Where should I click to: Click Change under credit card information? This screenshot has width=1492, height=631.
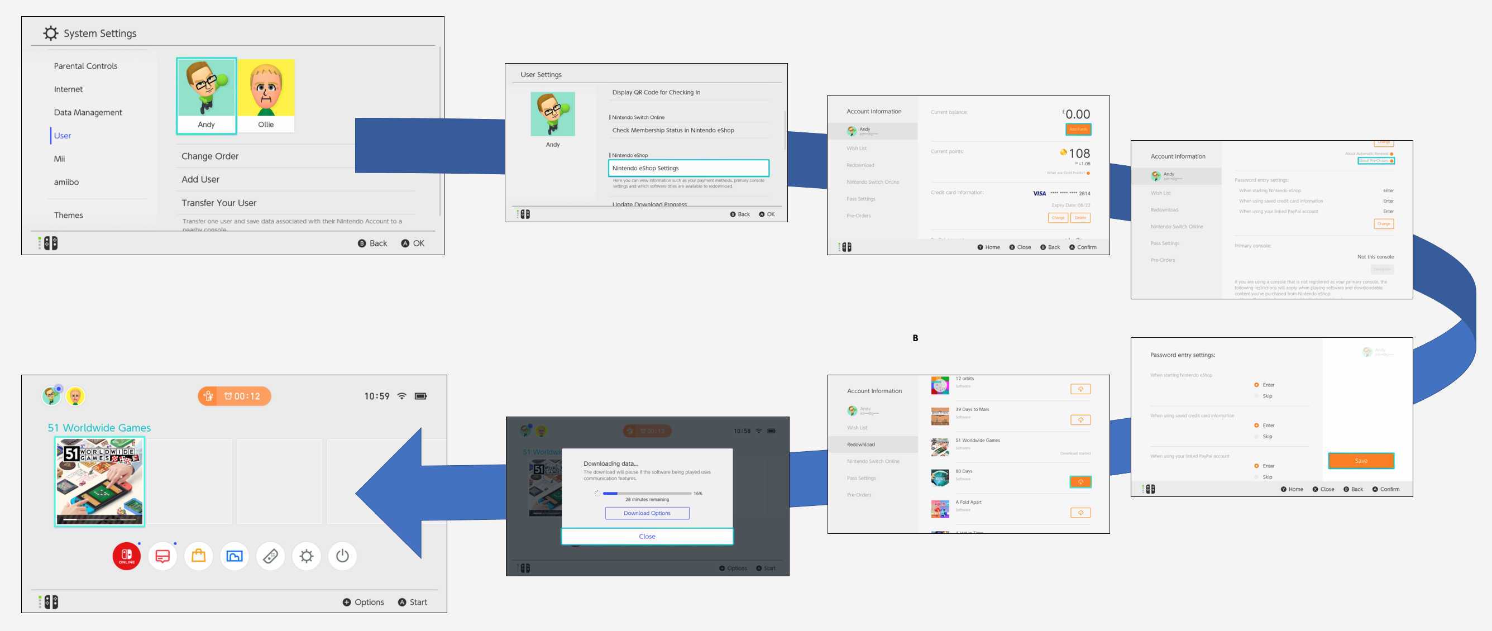pos(1058,218)
